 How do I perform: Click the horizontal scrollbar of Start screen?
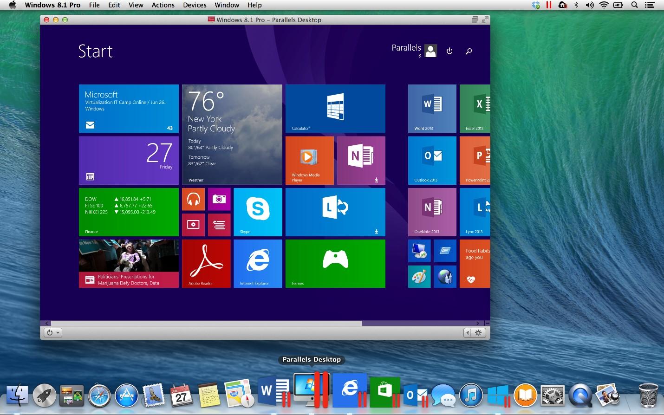point(206,323)
